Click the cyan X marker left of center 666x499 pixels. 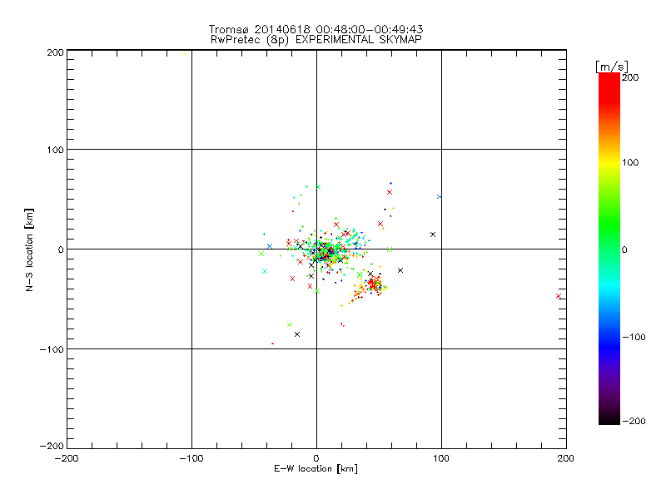point(265,271)
